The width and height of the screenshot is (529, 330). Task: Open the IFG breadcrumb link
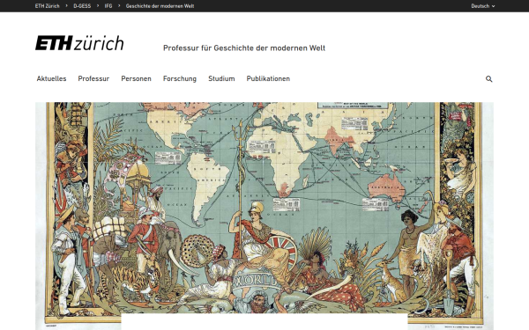tap(108, 6)
